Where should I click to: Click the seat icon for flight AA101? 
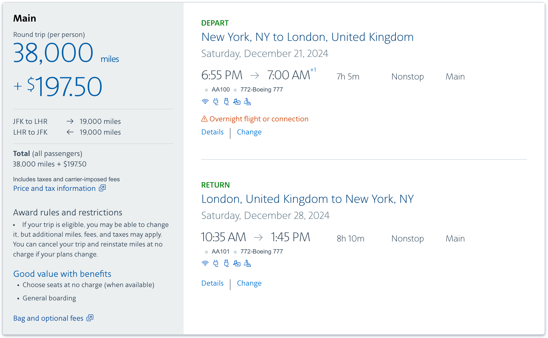(x=247, y=263)
